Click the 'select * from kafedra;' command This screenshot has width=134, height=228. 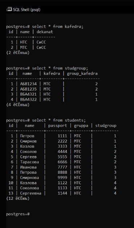(58, 26)
